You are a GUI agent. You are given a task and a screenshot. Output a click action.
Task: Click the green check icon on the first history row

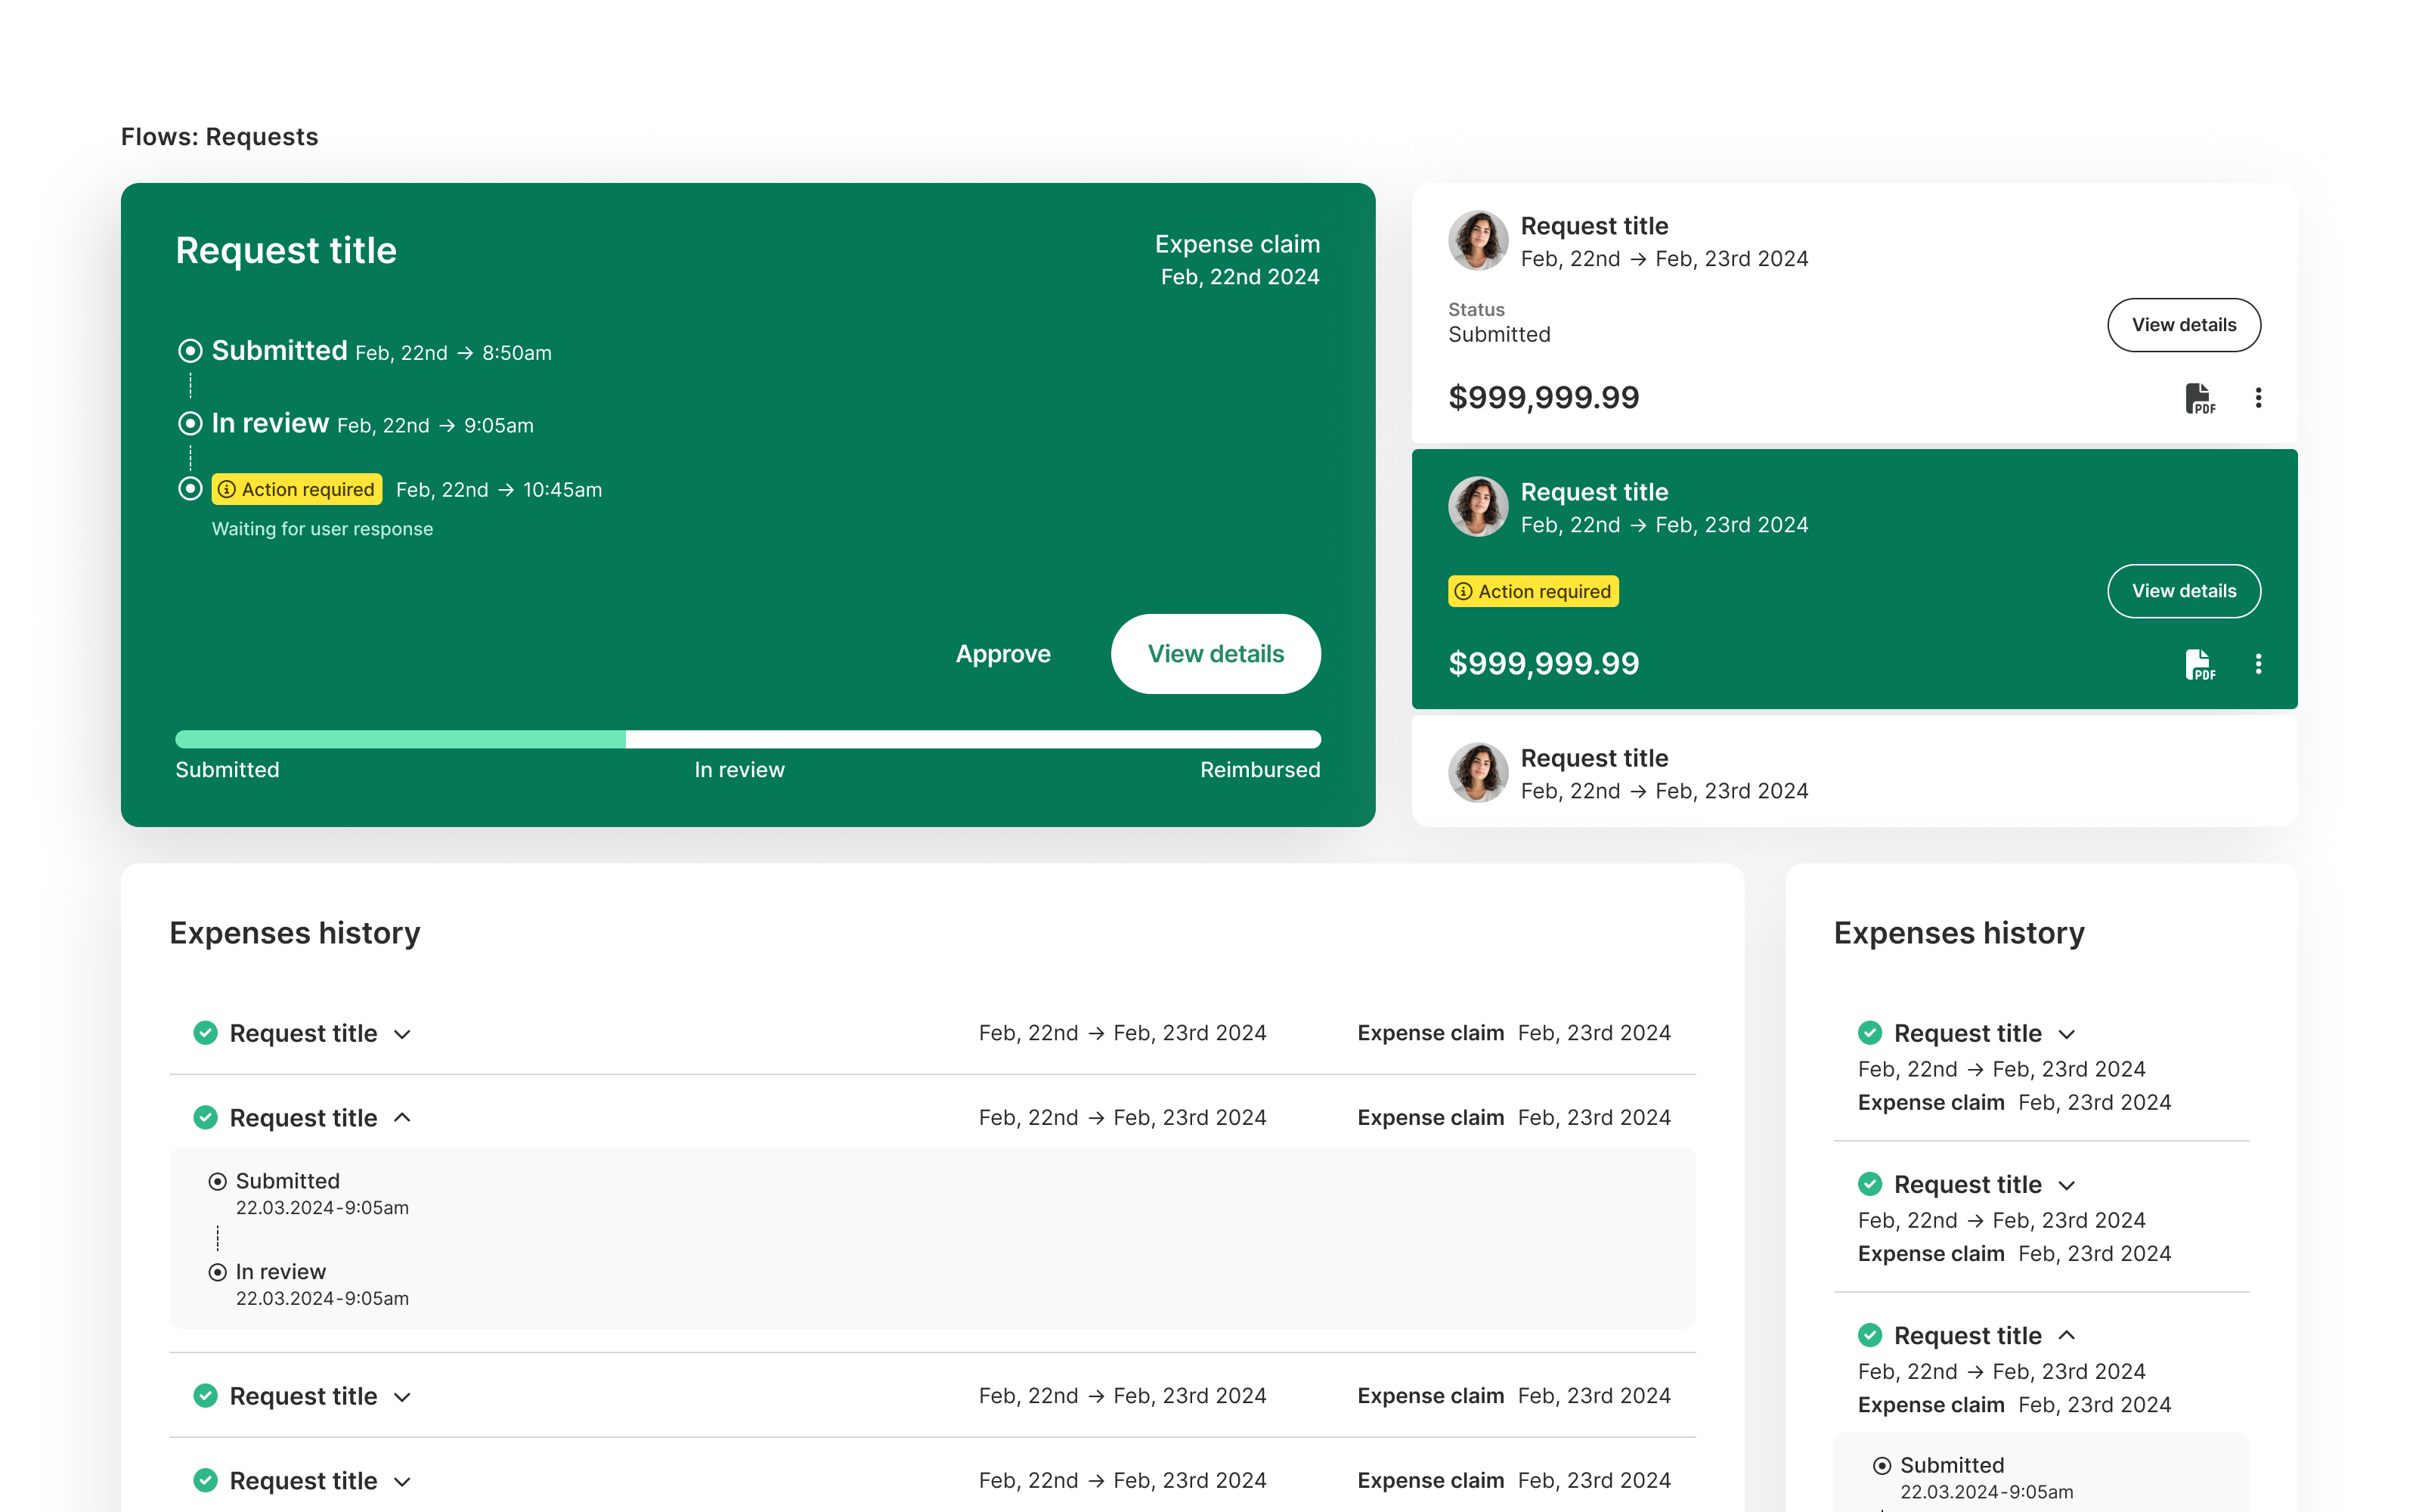[205, 1033]
